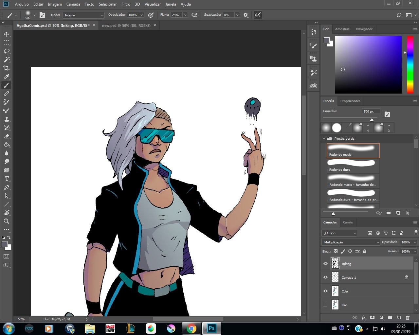Image resolution: width=419 pixels, height=335 pixels.
Task: Open the Filtro menu
Action: (x=126, y=4)
